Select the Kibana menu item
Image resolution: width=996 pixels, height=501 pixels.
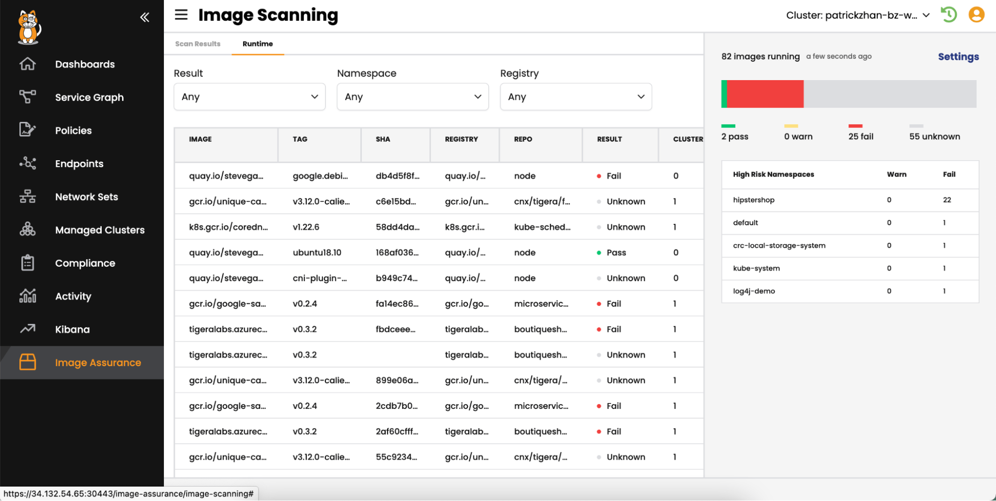(x=73, y=329)
